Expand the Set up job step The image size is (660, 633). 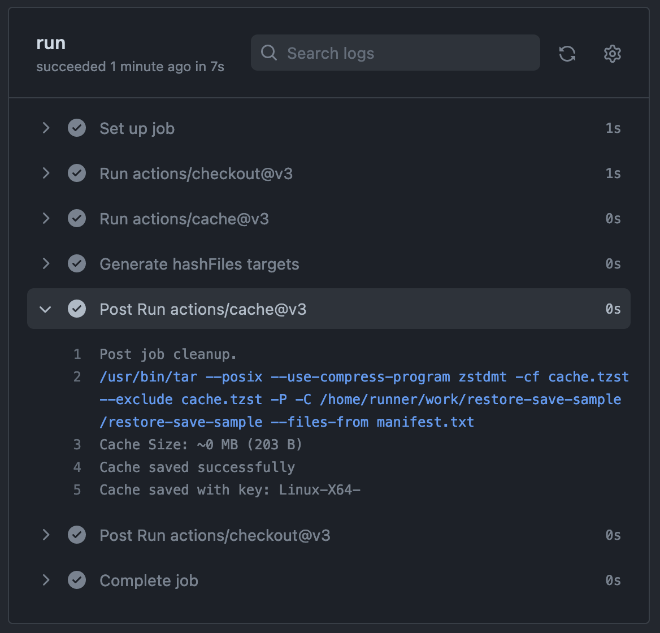coord(46,128)
